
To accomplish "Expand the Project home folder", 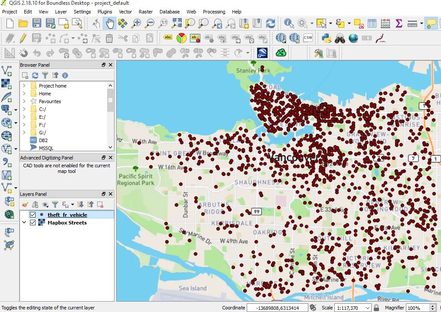I will [x=24, y=86].
